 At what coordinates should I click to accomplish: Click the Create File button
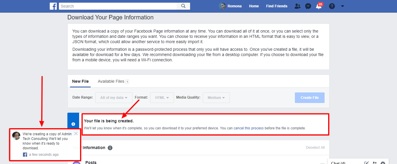point(310,98)
